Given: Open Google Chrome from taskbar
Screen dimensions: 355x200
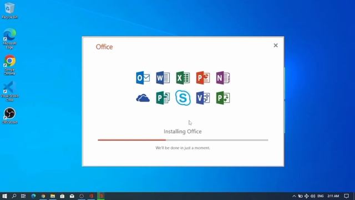Looking at the screenshot, I should click(43, 196).
